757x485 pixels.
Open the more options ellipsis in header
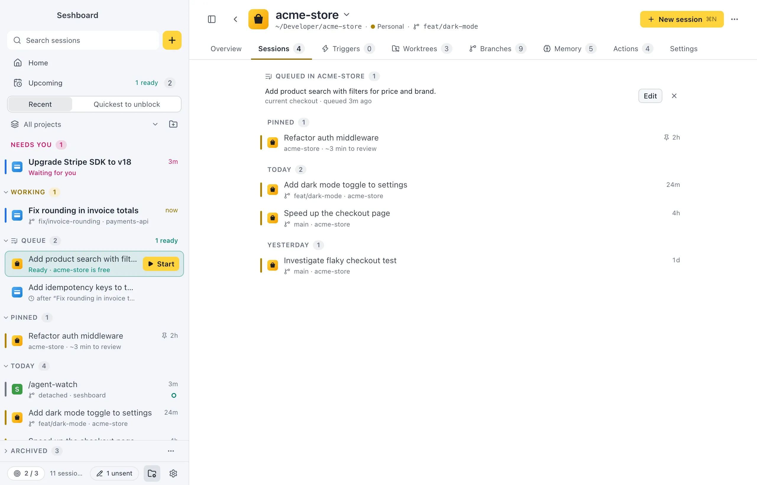734,19
